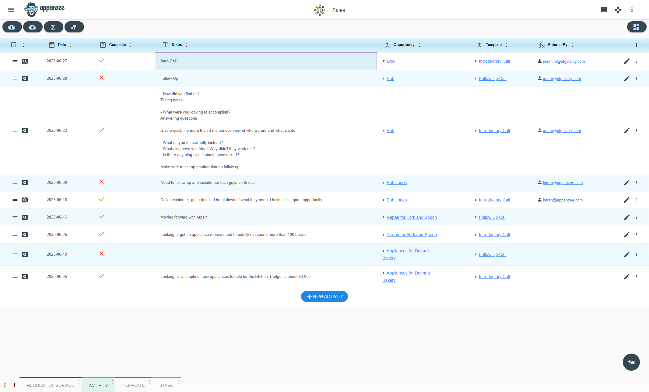Open Notes column options menu
This screenshot has width=649, height=392.
(x=187, y=45)
